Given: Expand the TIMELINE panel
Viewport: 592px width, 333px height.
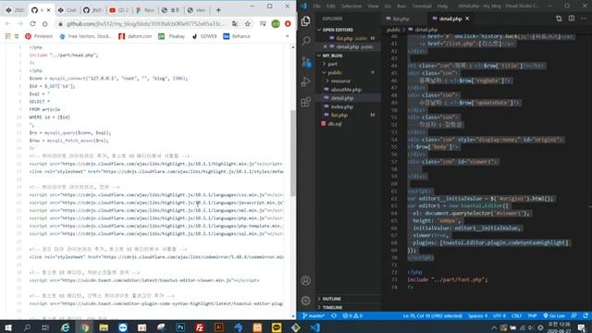Looking at the screenshot, I should pyautogui.click(x=330, y=307).
